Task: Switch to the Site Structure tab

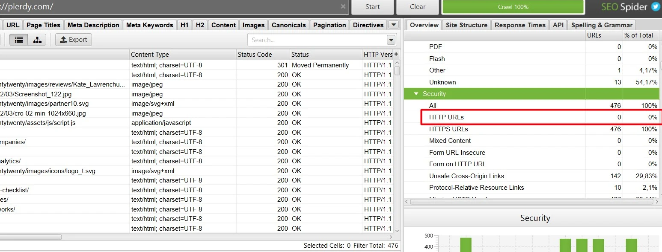Action: click(466, 25)
